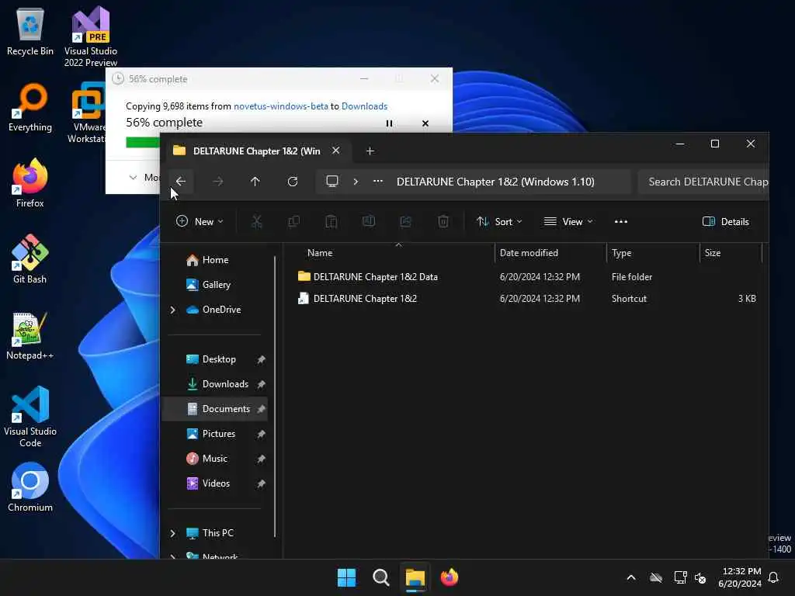The height and width of the screenshot is (596, 795).
Task: Click the green copy progress bar
Action: coord(143,143)
